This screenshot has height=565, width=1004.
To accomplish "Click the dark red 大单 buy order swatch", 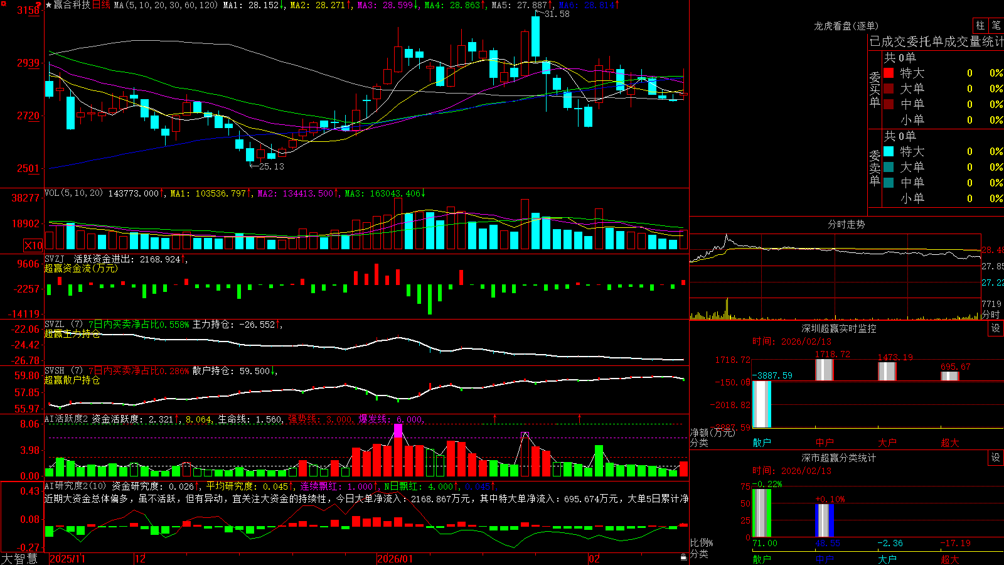I will [889, 89].
